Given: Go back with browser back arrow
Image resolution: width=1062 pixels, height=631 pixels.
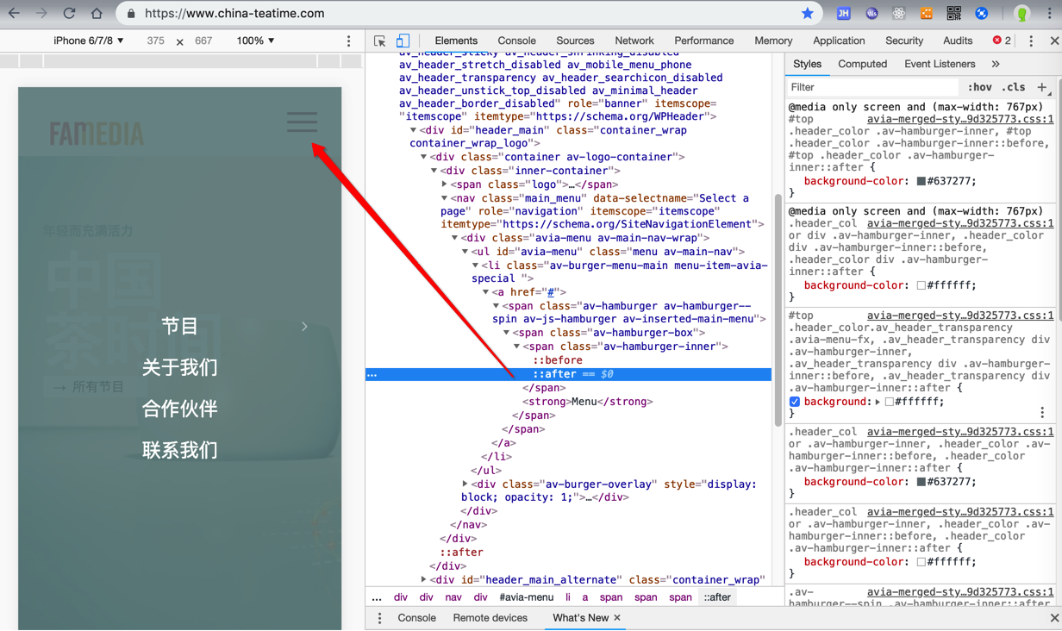Looking at the screenshot, I should point(14,14).
